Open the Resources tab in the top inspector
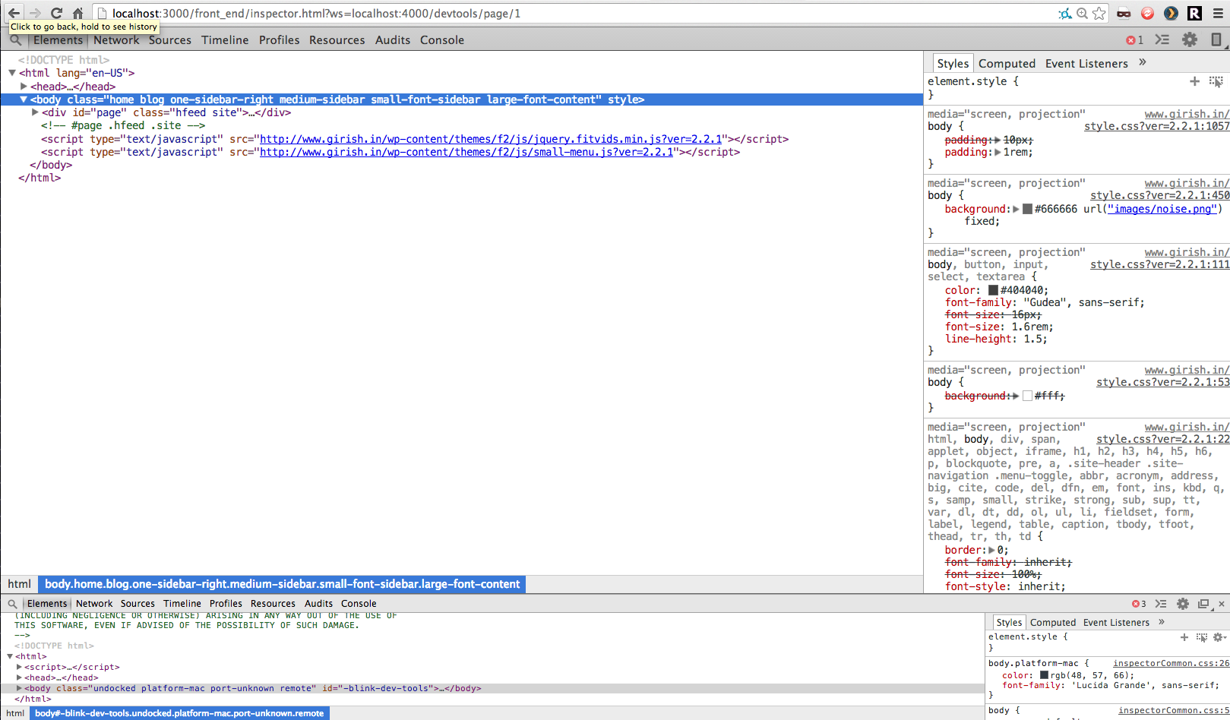 coord(337,40)
